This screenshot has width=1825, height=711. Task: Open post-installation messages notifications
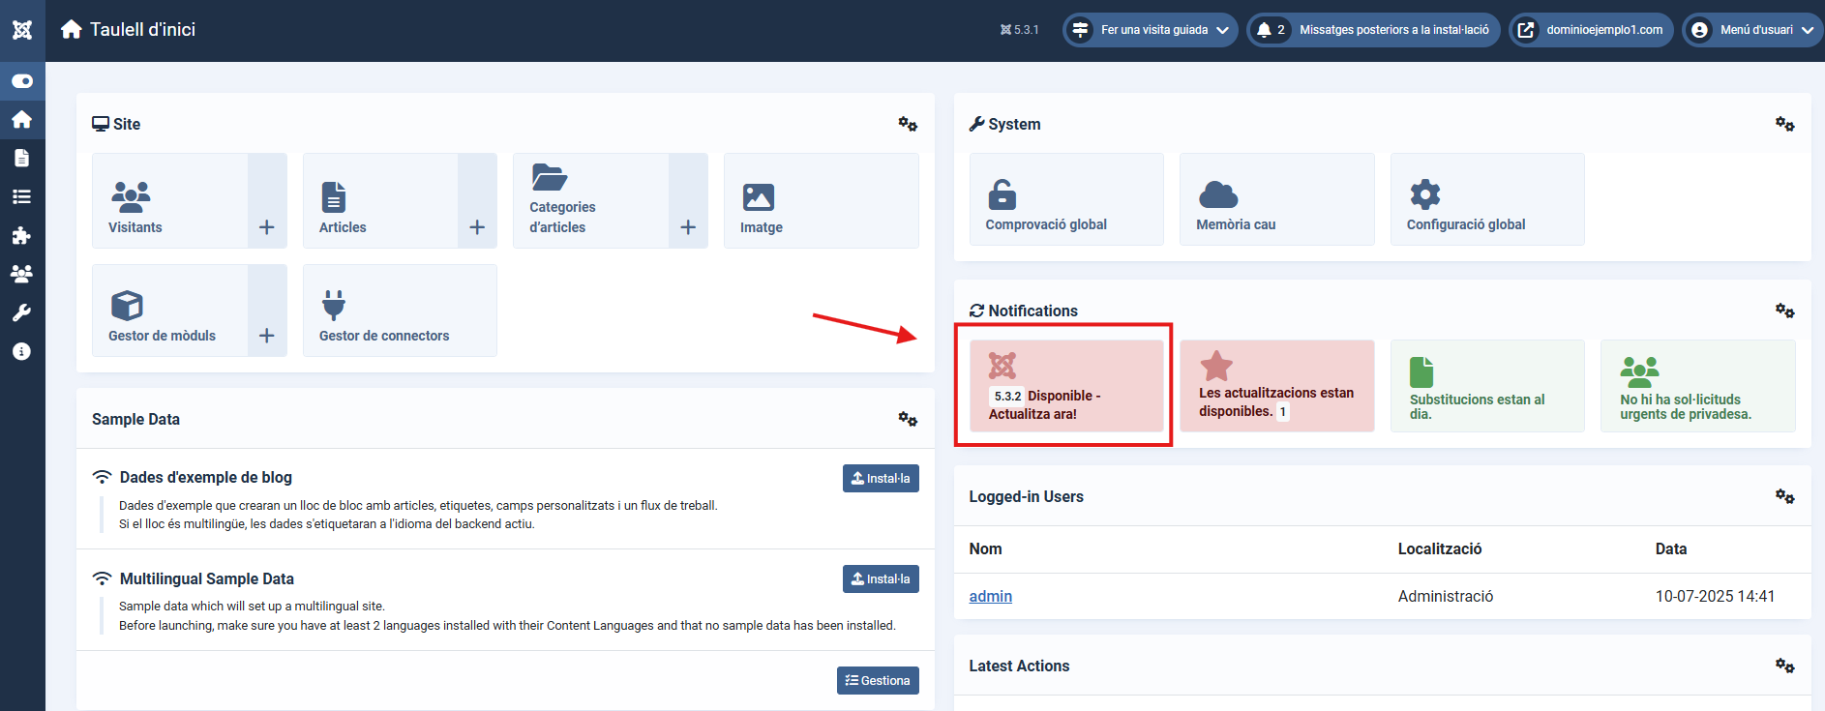pyautogui.click(x=1374, y=30)
